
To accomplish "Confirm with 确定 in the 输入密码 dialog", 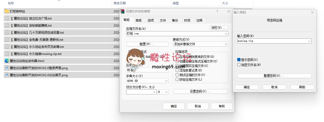I will pyautogui.click(x=247, y=87).
